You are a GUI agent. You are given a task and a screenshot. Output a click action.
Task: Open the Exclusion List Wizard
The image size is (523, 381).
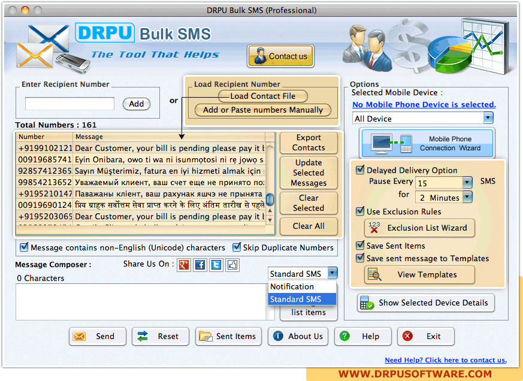coord(419,228)
